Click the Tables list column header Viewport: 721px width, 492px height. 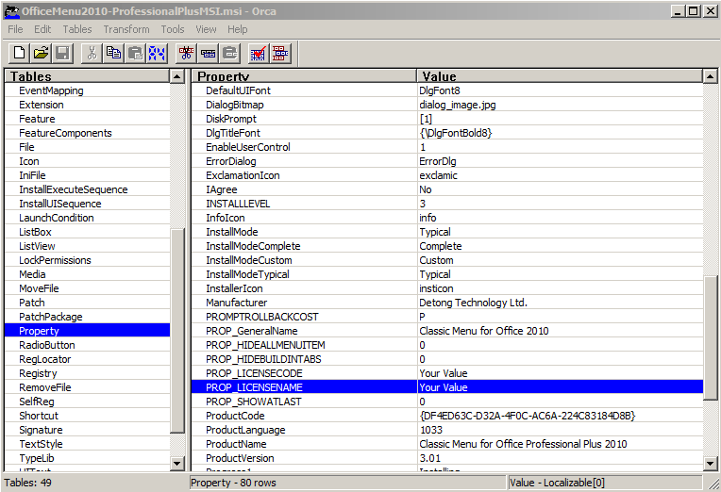[x=88, y=76]
